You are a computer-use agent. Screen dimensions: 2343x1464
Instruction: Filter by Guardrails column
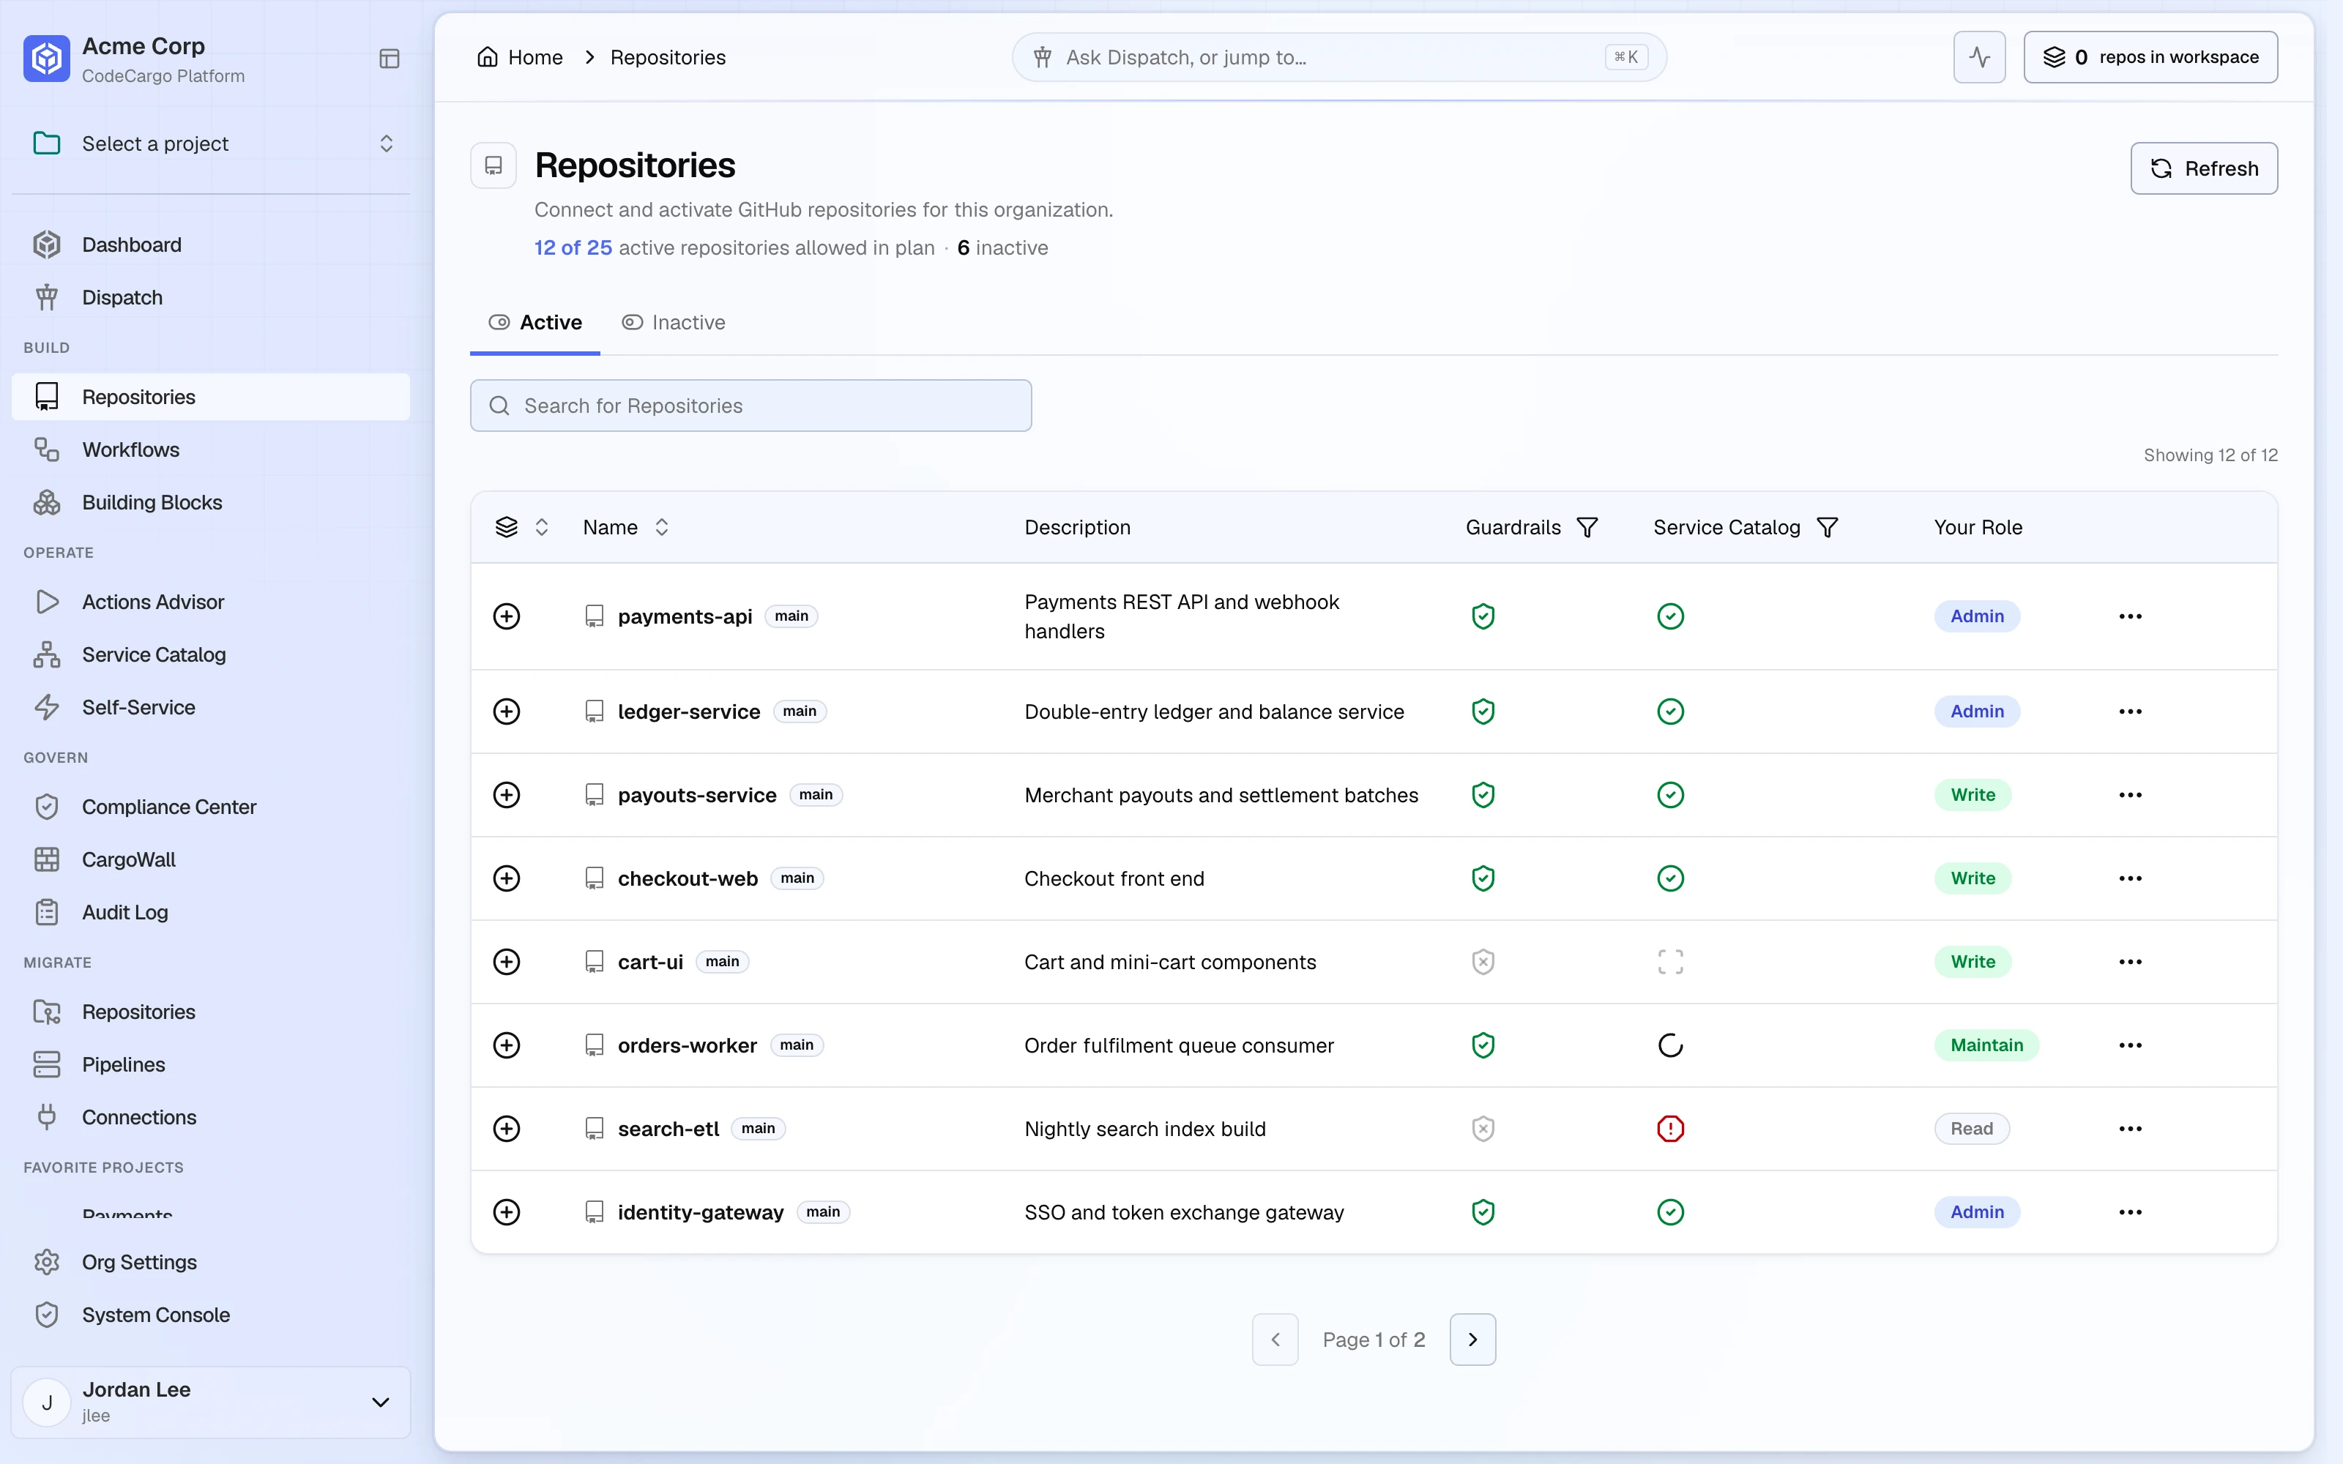click(1587, 527)
